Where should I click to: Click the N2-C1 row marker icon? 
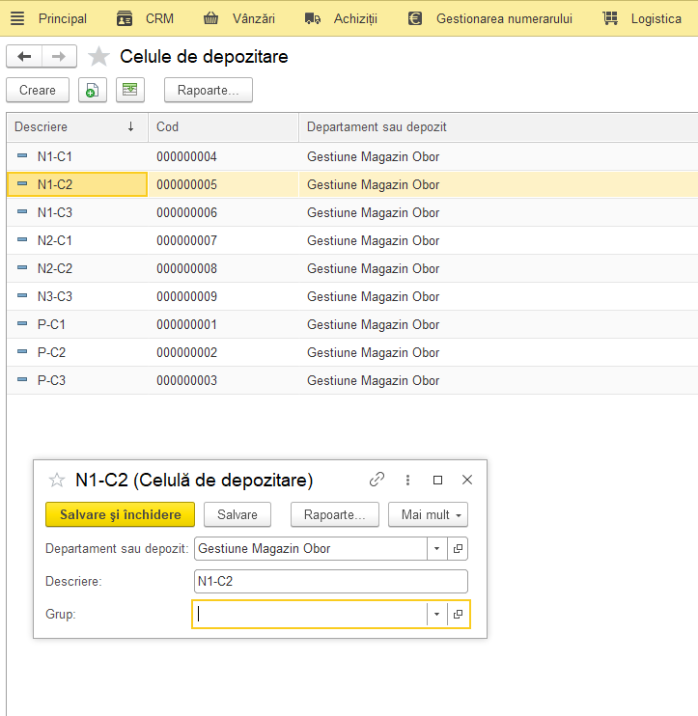22,239
